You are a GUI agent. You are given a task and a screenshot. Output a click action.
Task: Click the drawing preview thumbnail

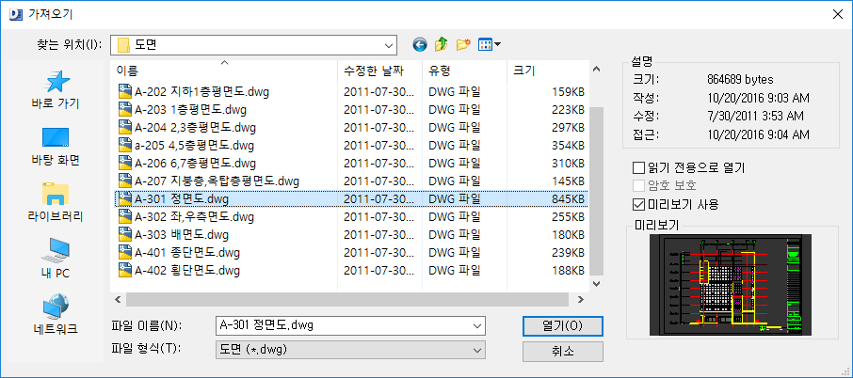click(x=730, y=283)
